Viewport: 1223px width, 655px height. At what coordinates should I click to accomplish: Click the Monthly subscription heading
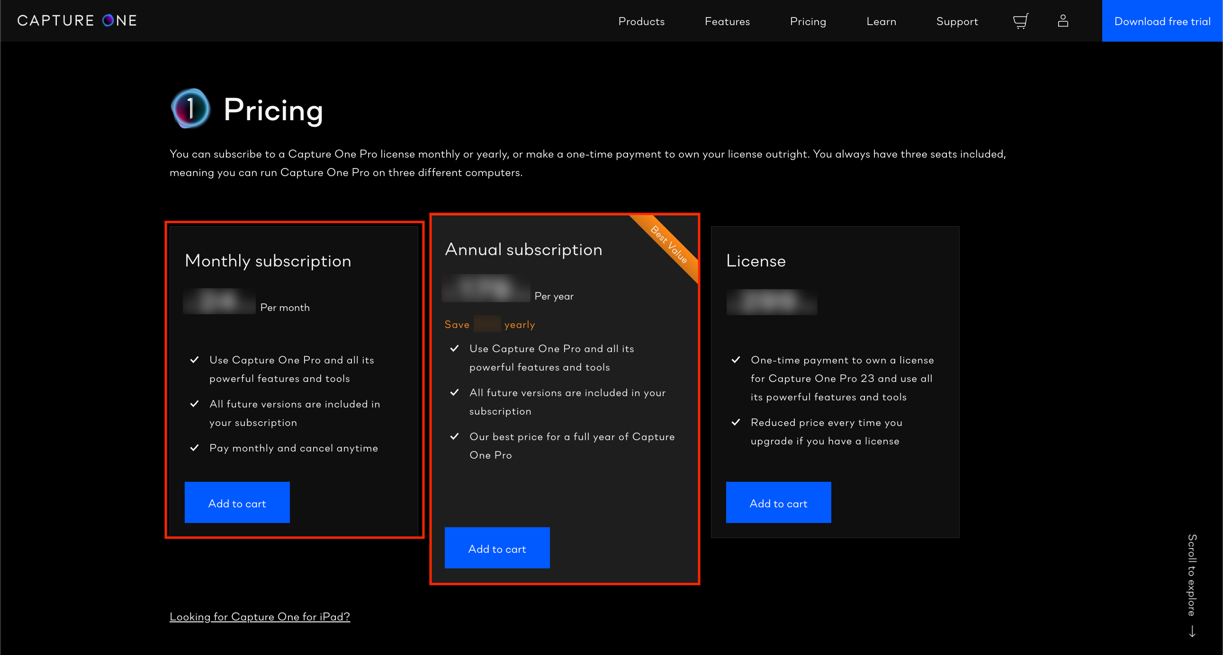click(268, 261)
